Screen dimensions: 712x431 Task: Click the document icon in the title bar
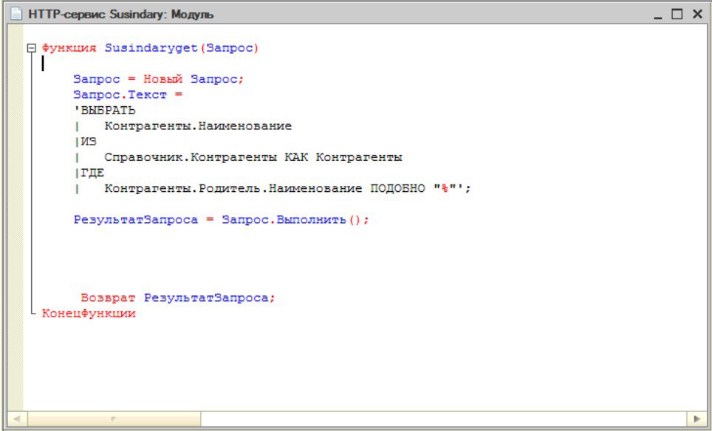[16, 14]
